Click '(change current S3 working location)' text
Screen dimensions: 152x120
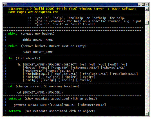(47, 86)
